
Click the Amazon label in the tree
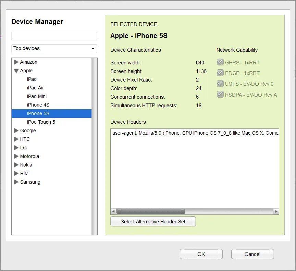tap(29, 62)
